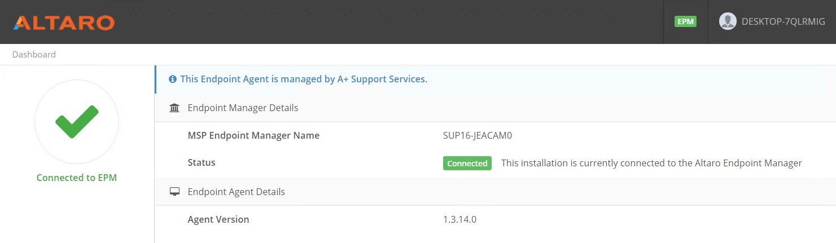Click the currently connected status description text

(651, 163)
